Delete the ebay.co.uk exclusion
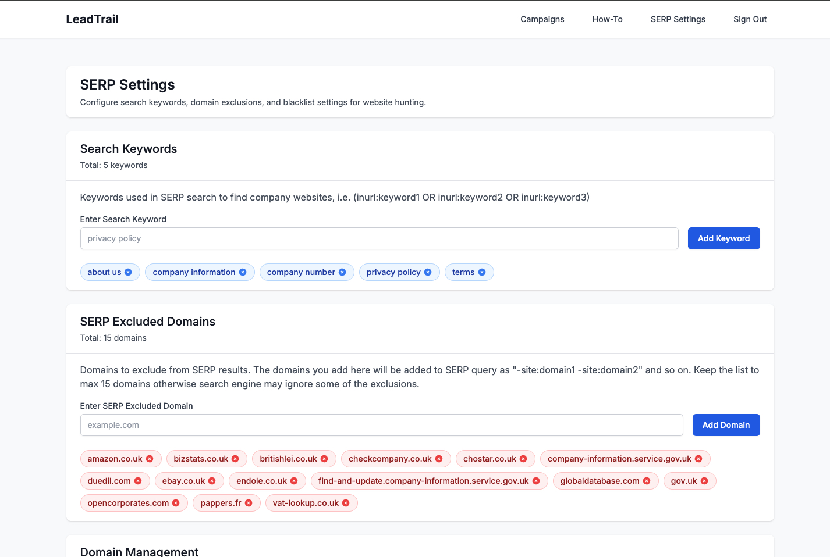 [211, 481]
